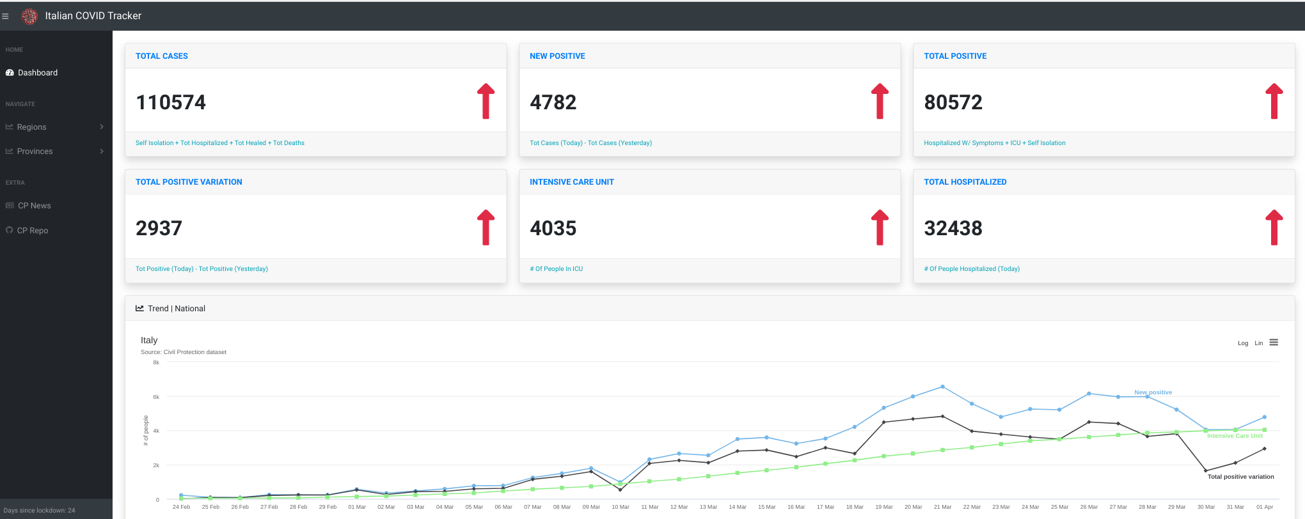
Task: Click the New Positive red up arrow
Action: point(880,101)
